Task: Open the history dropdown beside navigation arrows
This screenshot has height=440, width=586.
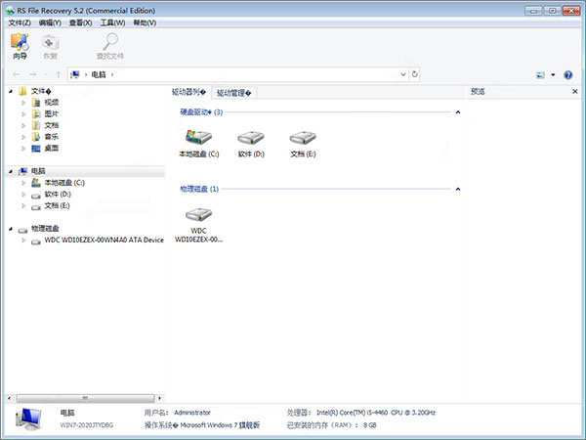Action: pos(46,74)
